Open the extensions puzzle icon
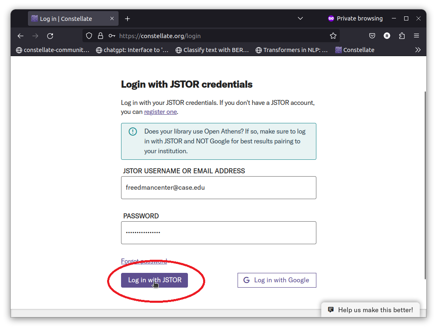 click(x=402, y=36)
